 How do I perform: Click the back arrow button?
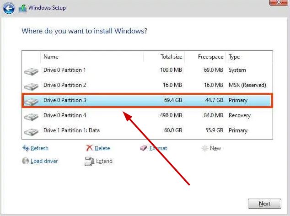coord(8,8)
